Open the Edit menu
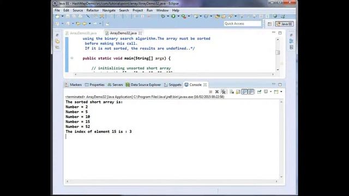The height and width of the screenshot is (196, 349). 66,10
